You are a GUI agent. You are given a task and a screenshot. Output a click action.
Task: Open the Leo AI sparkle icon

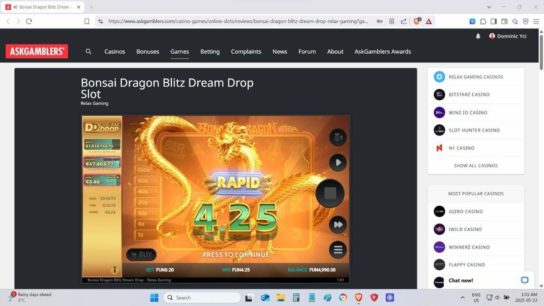[515, 21]
